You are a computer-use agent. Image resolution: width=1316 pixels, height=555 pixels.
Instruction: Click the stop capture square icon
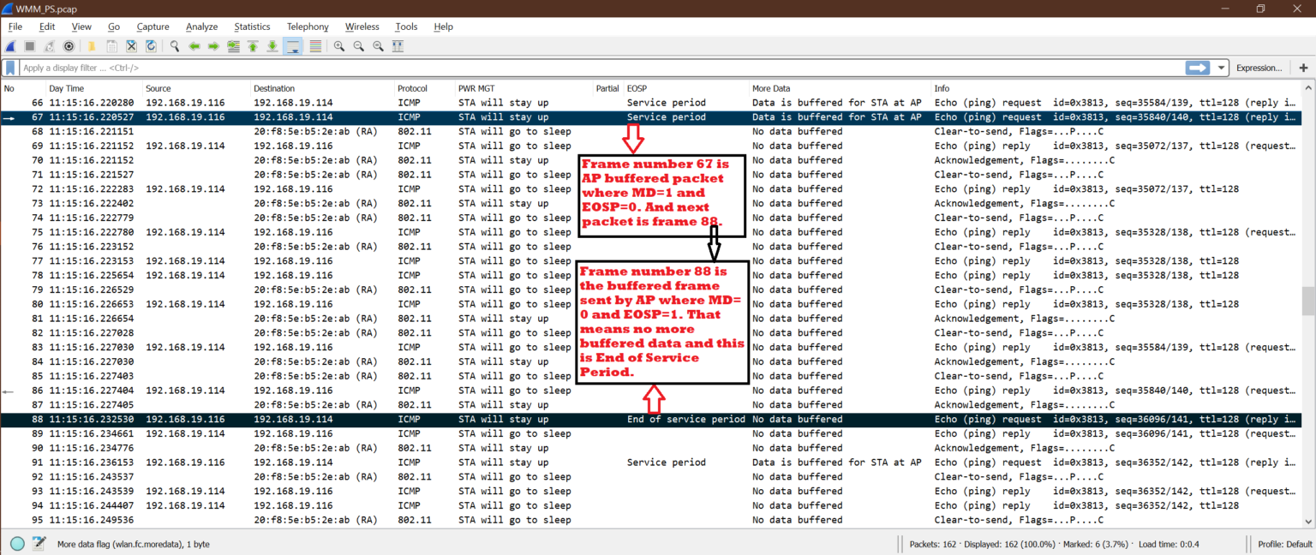(30, 46)
